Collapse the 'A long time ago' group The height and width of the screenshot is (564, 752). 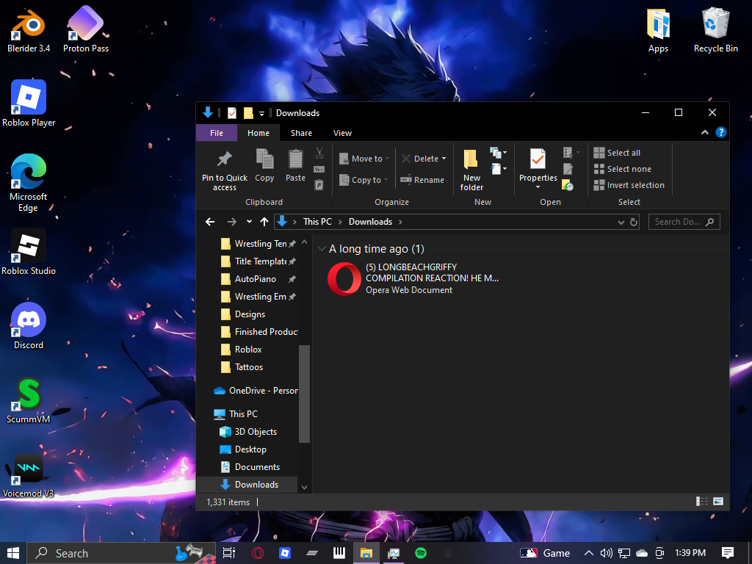[x=322, y=249]
